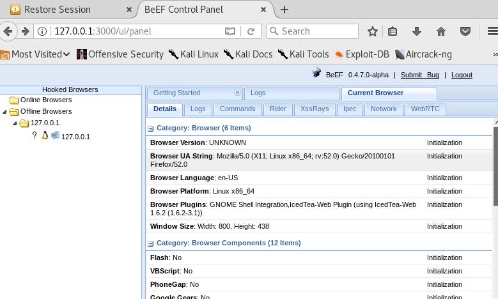Show more bookmarks chevron
This screenshot has height=299, width=498.
pyautogui.click(x=495, y=54)
